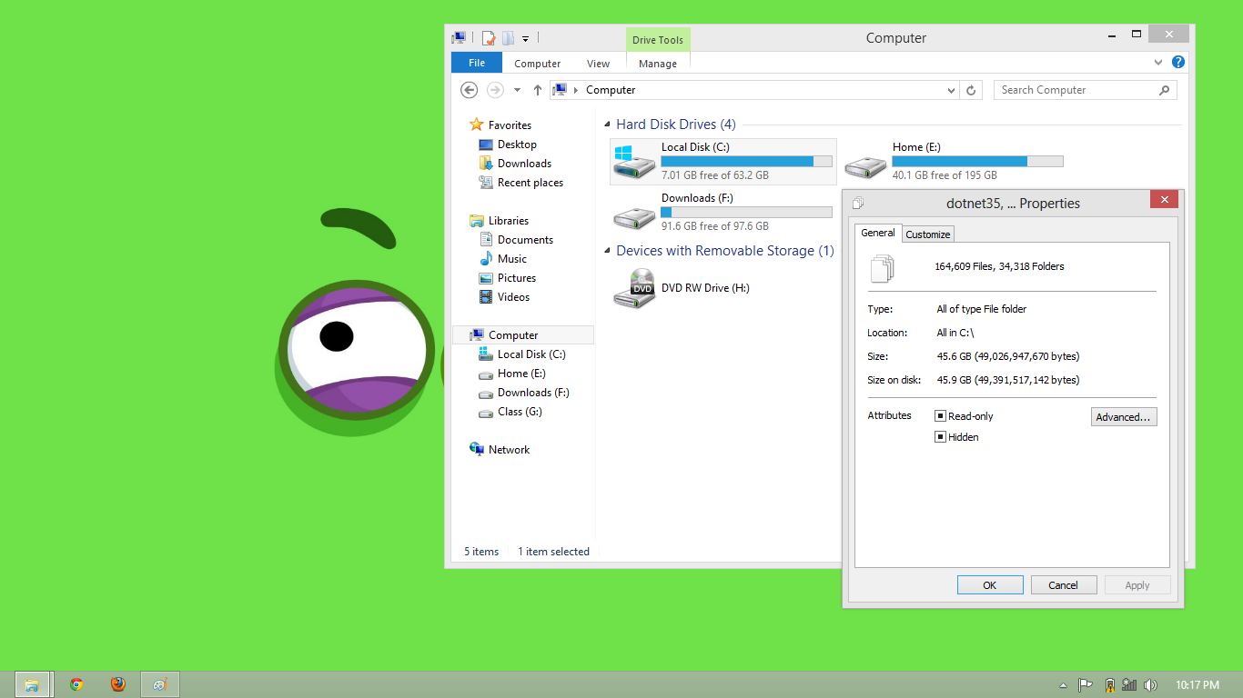Screen dimensions: 1243x698
Task: Open Explorer Help question mark icon
Action: (1178, 63)
